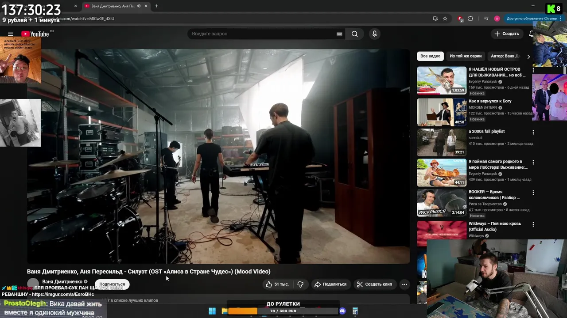Open options menu for Лобстера video
This screenshot has height=318, width=567.
point(533,162)
